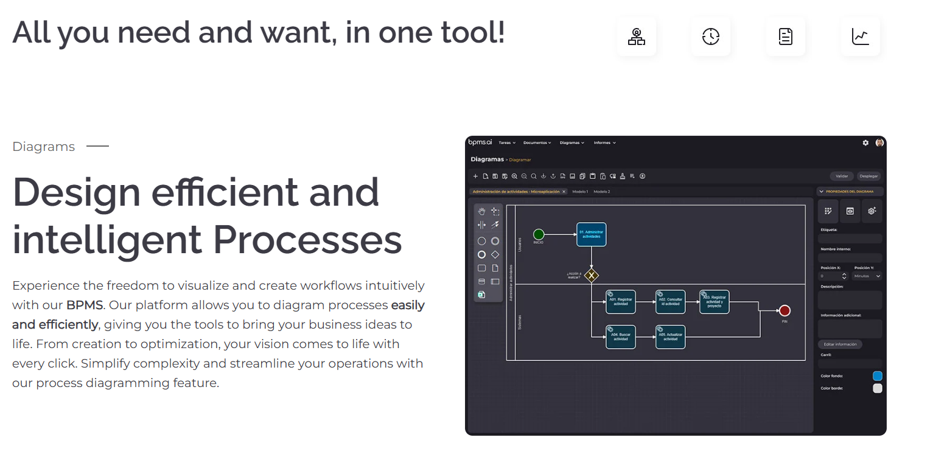
Task: Click the plus icon in the diagram toolbar
Action: [x=476, y=176]
